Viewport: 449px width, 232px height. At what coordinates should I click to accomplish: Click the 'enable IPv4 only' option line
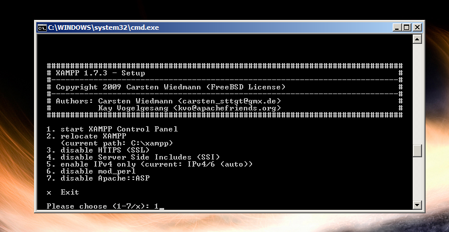[x=149, y=164]
